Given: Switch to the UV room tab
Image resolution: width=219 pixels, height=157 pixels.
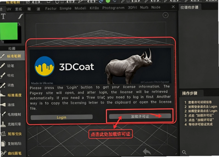Looking at the screenshot, I should pyautogui.click(x=9, y=9).
